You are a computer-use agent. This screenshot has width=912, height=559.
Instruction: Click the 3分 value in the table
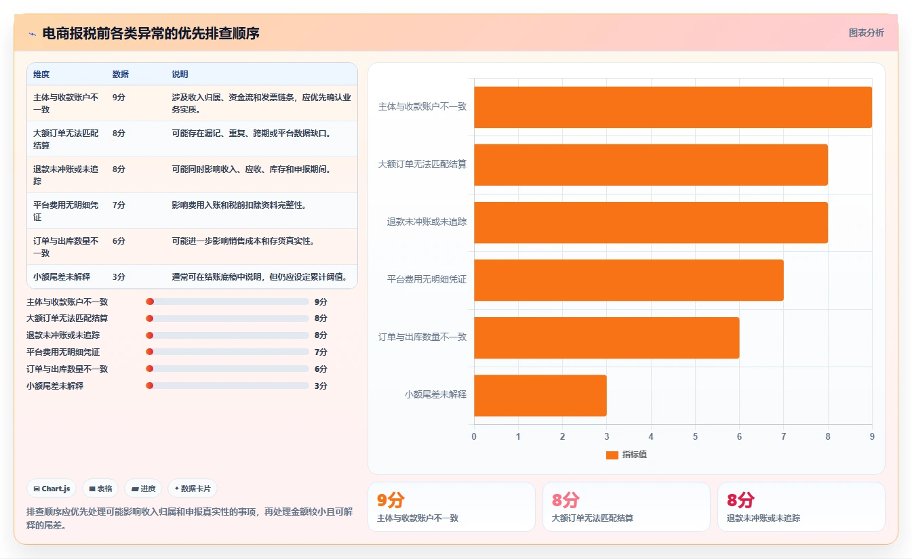(119, 276)
